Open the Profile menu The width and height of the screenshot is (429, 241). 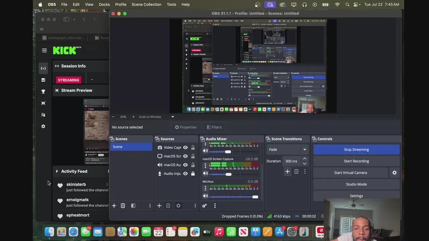[x=121, y=4]
